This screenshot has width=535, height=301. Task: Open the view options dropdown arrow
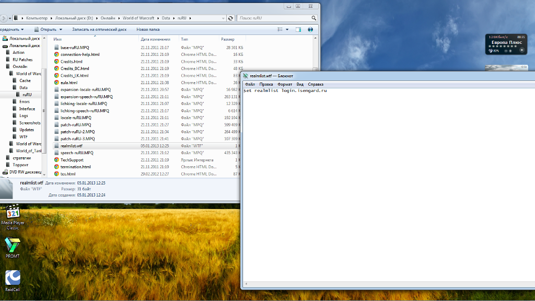click(288, 30)
